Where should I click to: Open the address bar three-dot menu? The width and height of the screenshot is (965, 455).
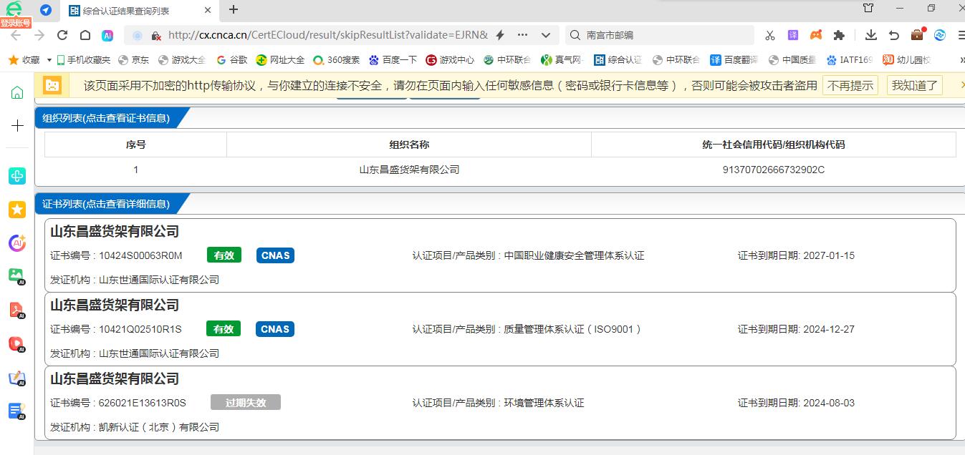(523, 35)
